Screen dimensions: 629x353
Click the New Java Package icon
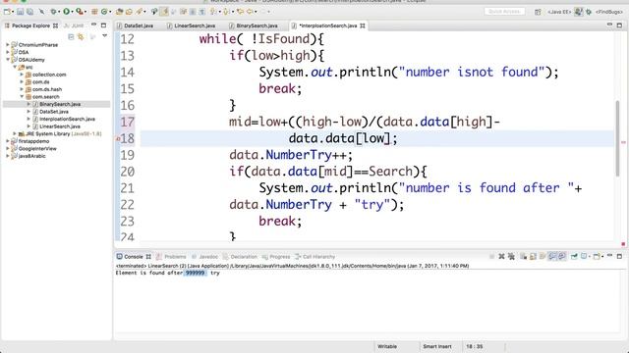[94, 12]
